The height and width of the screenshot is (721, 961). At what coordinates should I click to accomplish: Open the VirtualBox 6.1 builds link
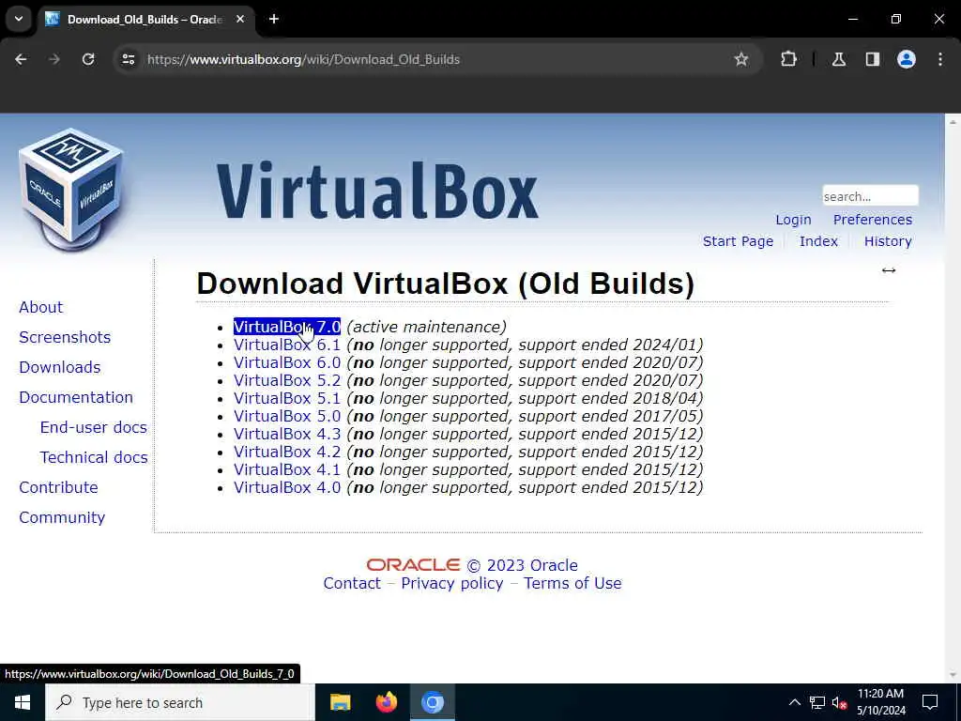click(x=287, y=345)
